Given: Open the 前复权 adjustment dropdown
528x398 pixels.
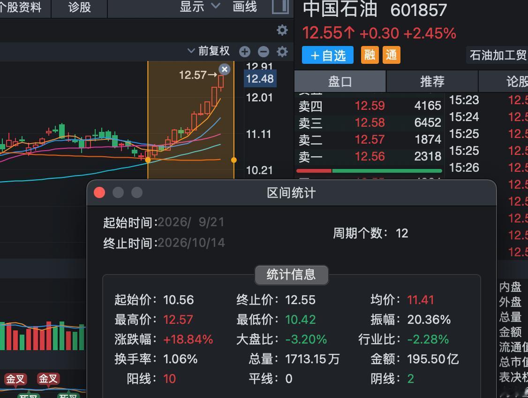Looking at the screenshot, I should (209, 51).
